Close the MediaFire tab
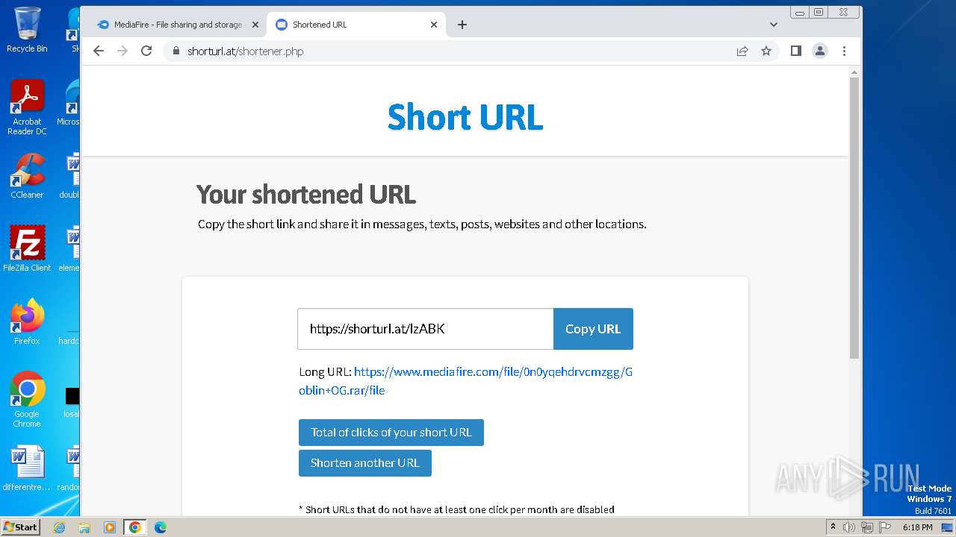Viewport: 956px width, 537px height. pyautogui.click(x=255, y=25)
